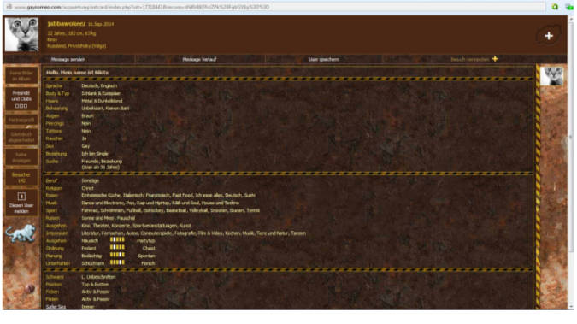Click the profile date next to username

point(101,24)
